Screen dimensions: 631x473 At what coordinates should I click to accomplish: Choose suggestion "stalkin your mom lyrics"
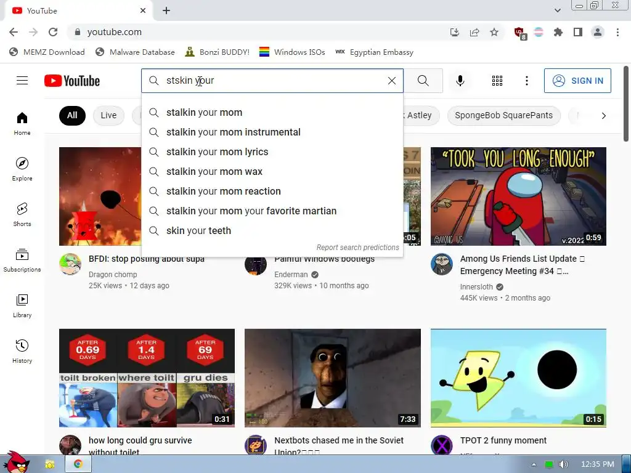[272, 152]
